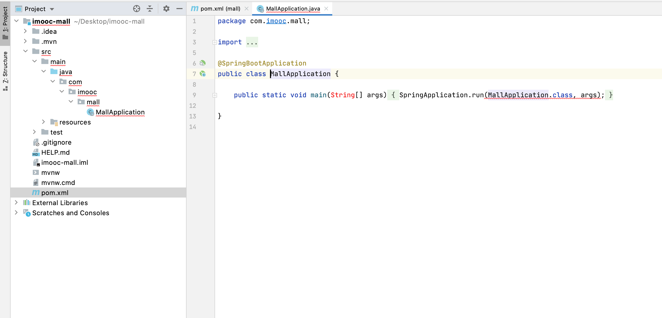Viewport: 662px width, 318px height.
Task: Click the folded import ellipsis
Action: [252, 42]
